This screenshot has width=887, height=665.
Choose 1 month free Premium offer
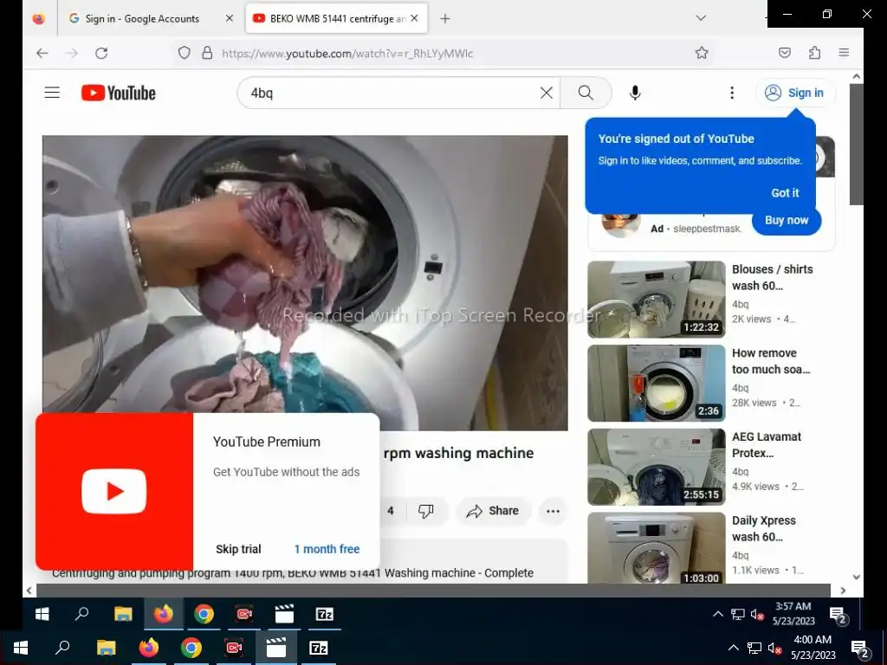tap(327, 549)
